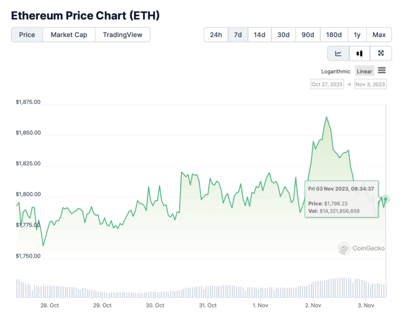Open the Oct 27, 2023 start date picker
The image size is (401, 318).
(x=327, y=84)
